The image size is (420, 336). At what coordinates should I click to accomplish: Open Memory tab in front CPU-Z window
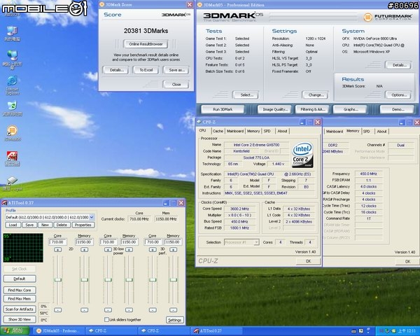(x=253, y=131)
